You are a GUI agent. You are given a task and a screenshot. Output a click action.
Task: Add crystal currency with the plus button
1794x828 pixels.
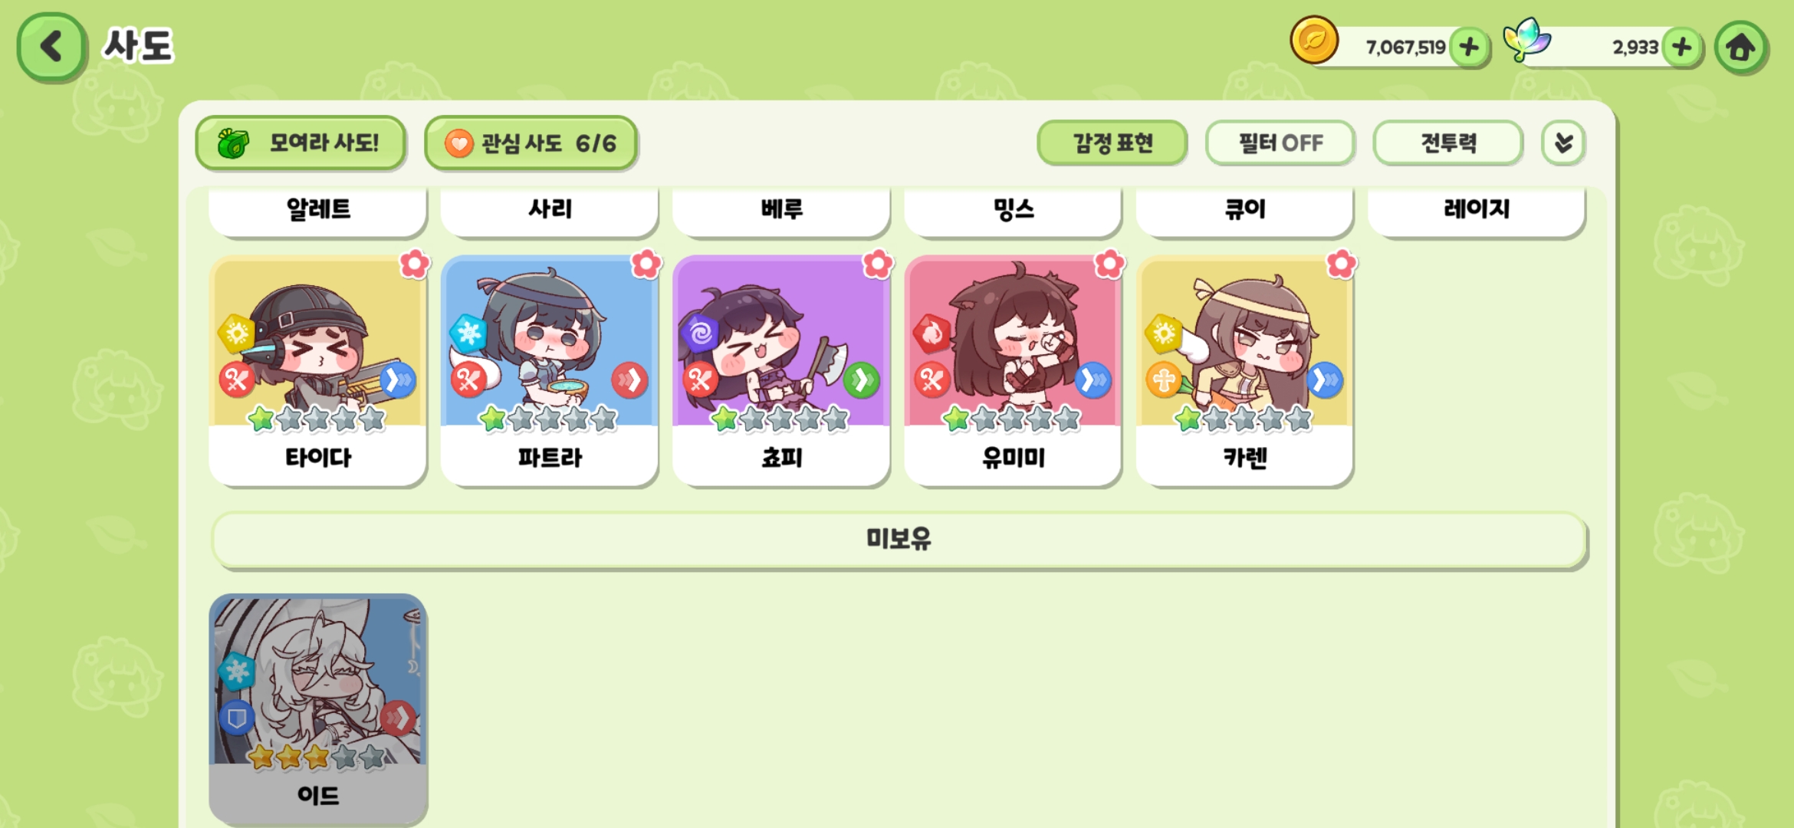pos(1682,48)
